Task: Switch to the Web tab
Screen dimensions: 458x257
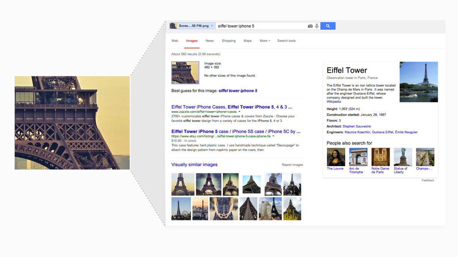Action: pyautogui.click(x=175, y=41)
